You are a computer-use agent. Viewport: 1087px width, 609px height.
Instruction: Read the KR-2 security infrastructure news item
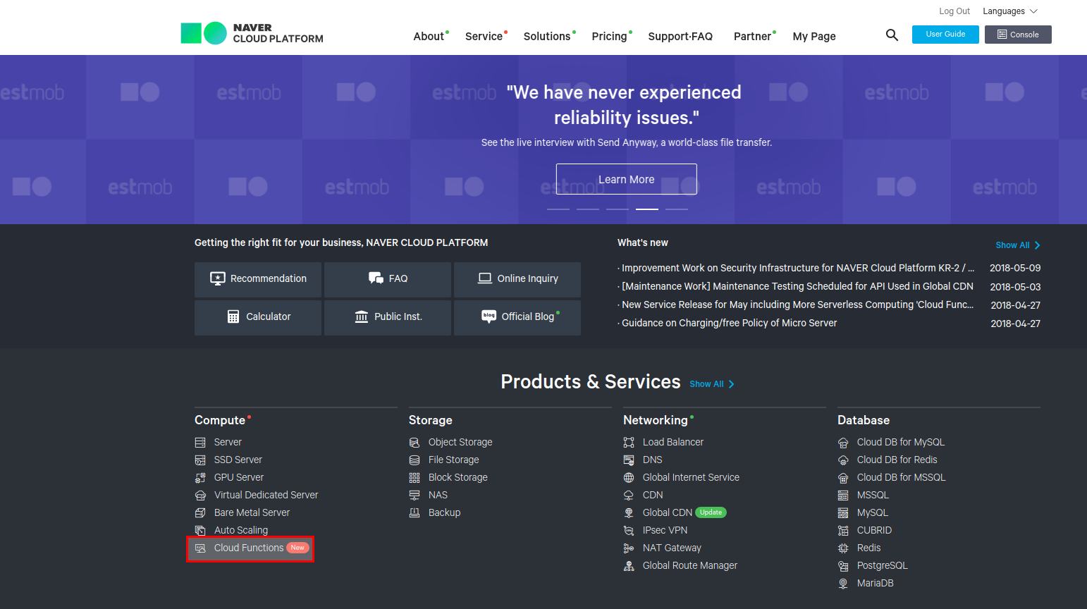tap(797, 268)
